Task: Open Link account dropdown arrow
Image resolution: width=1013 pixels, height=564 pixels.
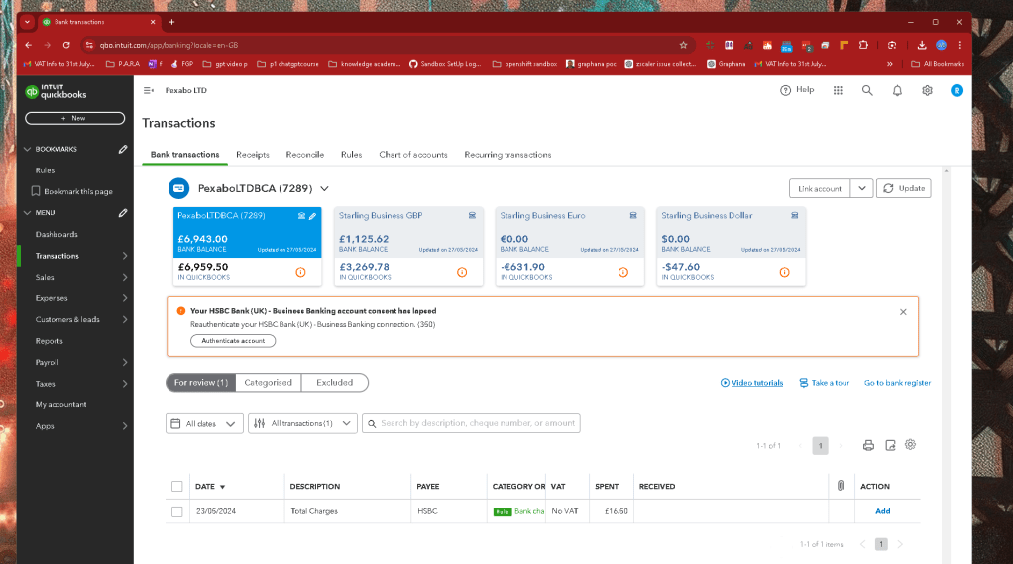Action: click(861, 188)
